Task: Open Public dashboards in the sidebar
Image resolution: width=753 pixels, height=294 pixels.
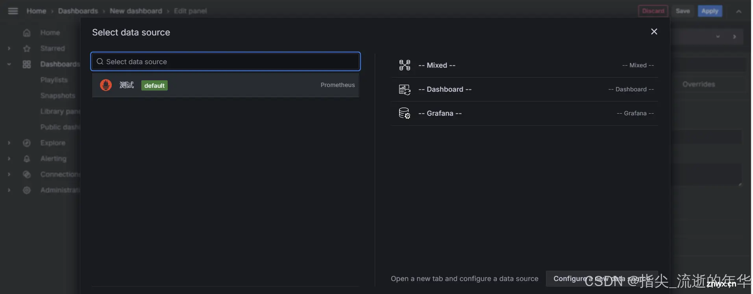Action: [x=60, y=127]
